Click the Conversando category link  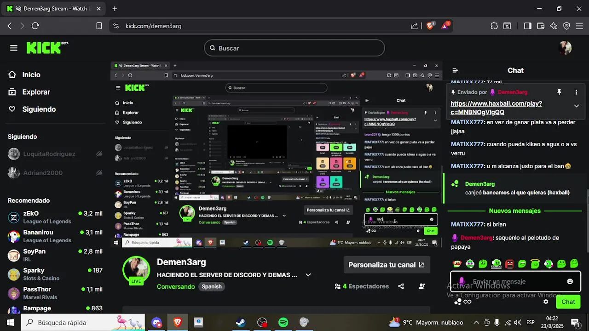(x=176, y=286)
